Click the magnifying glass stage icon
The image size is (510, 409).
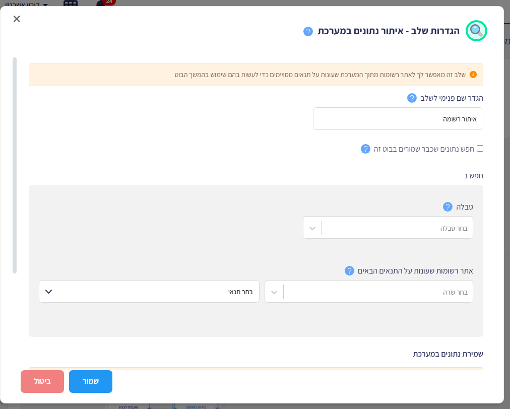[476, 31]
